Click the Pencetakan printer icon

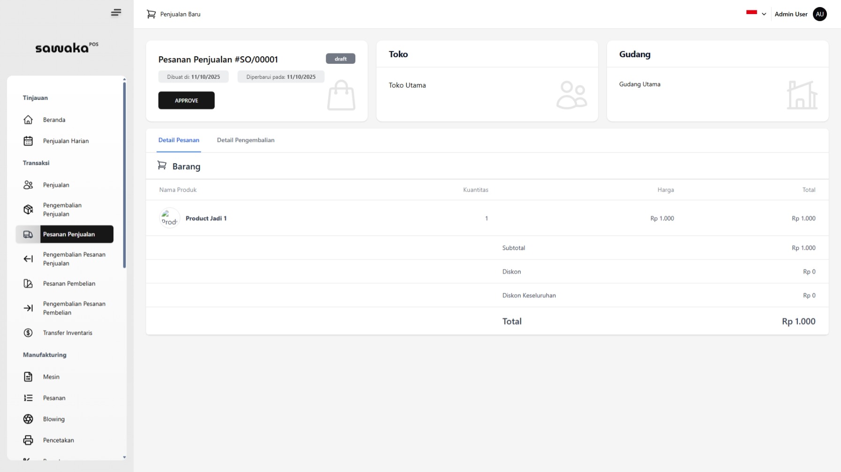(28, 440)
